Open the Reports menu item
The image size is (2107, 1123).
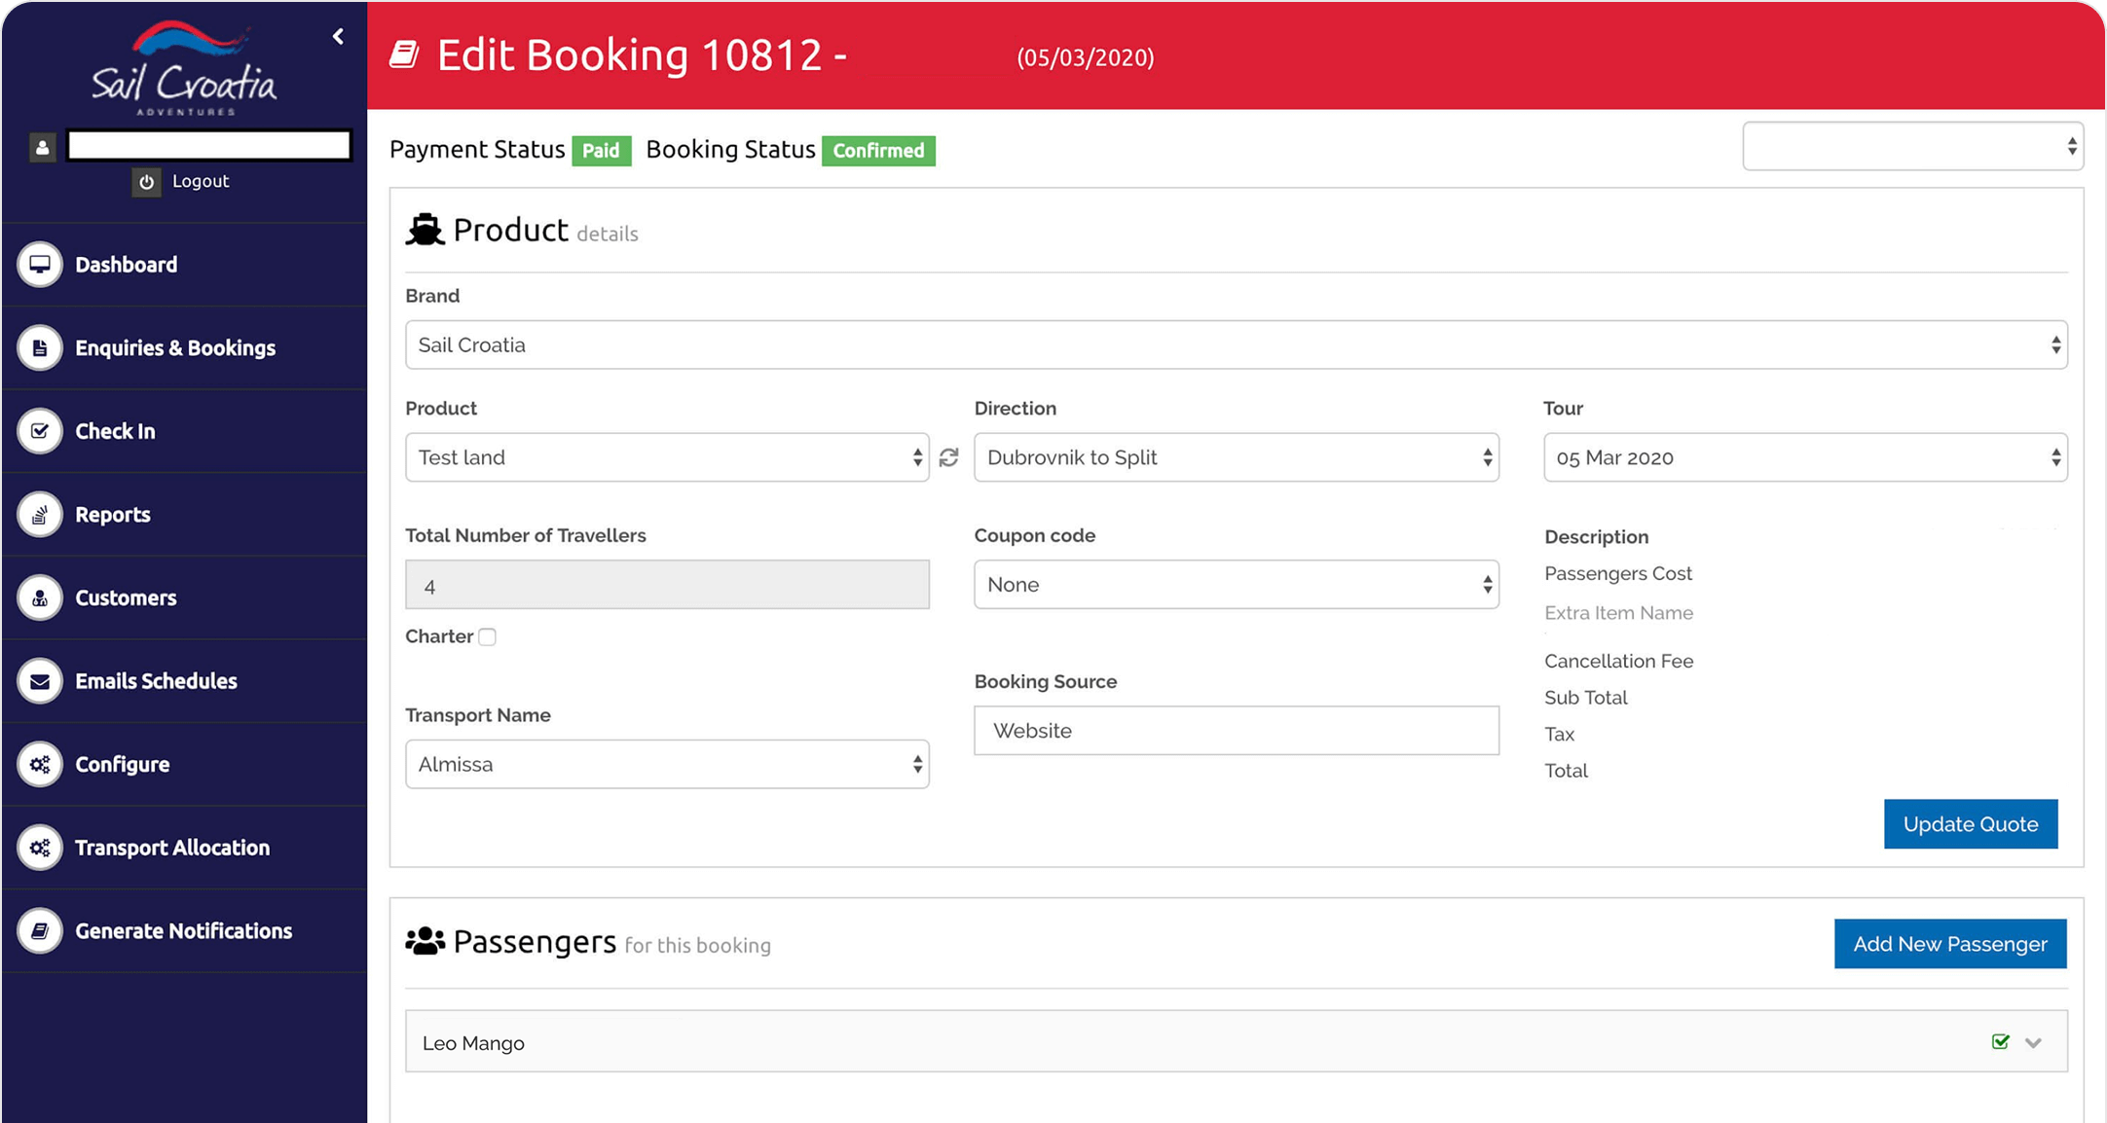tap(185, 515)
